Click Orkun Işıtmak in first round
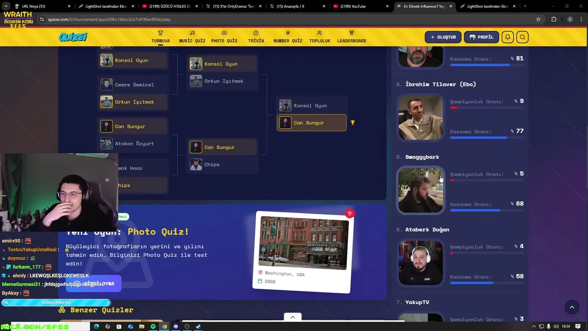This screenshot has height=331, width=588. [133, 102]
